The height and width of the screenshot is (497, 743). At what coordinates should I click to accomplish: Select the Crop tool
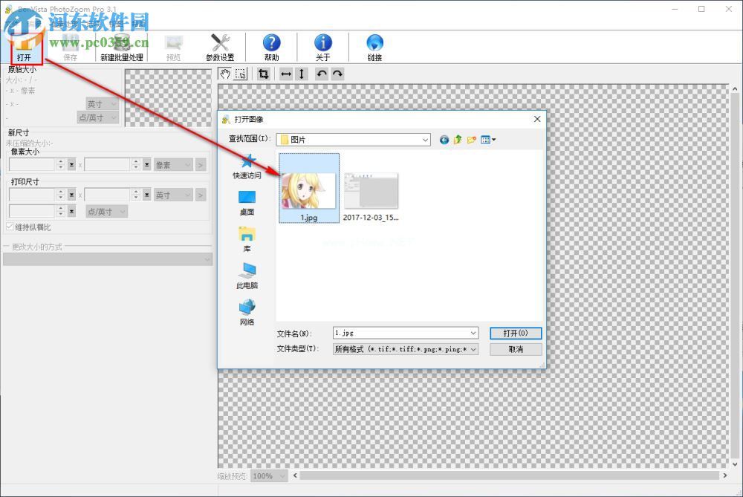pyautogui.click(x=264, y=74)
